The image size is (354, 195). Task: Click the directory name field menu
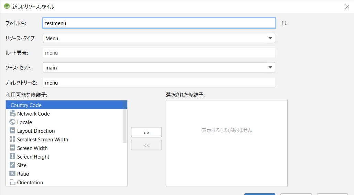point(159,83)
